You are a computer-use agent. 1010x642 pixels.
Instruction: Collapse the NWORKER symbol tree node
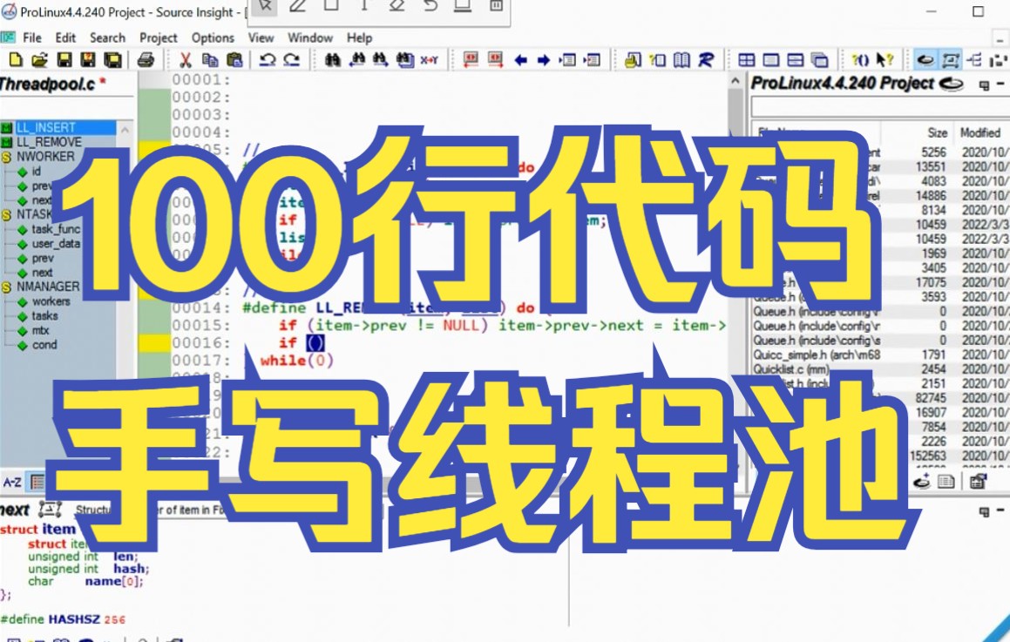[x=7, y=156]
